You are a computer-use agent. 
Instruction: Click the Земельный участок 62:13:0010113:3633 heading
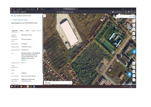[x=24, y=23]
